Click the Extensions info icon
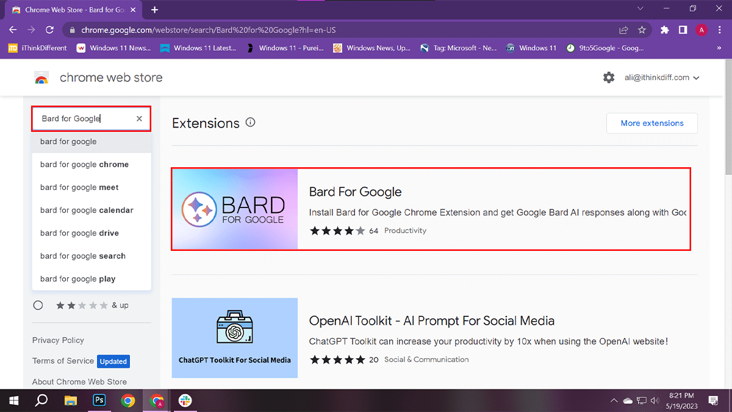 250,123
